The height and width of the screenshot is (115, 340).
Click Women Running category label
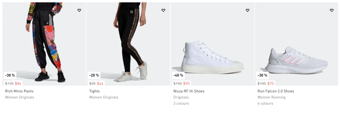271,97
